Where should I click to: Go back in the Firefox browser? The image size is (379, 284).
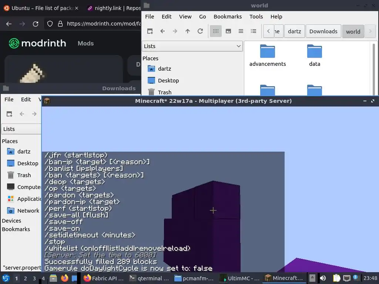9,24
